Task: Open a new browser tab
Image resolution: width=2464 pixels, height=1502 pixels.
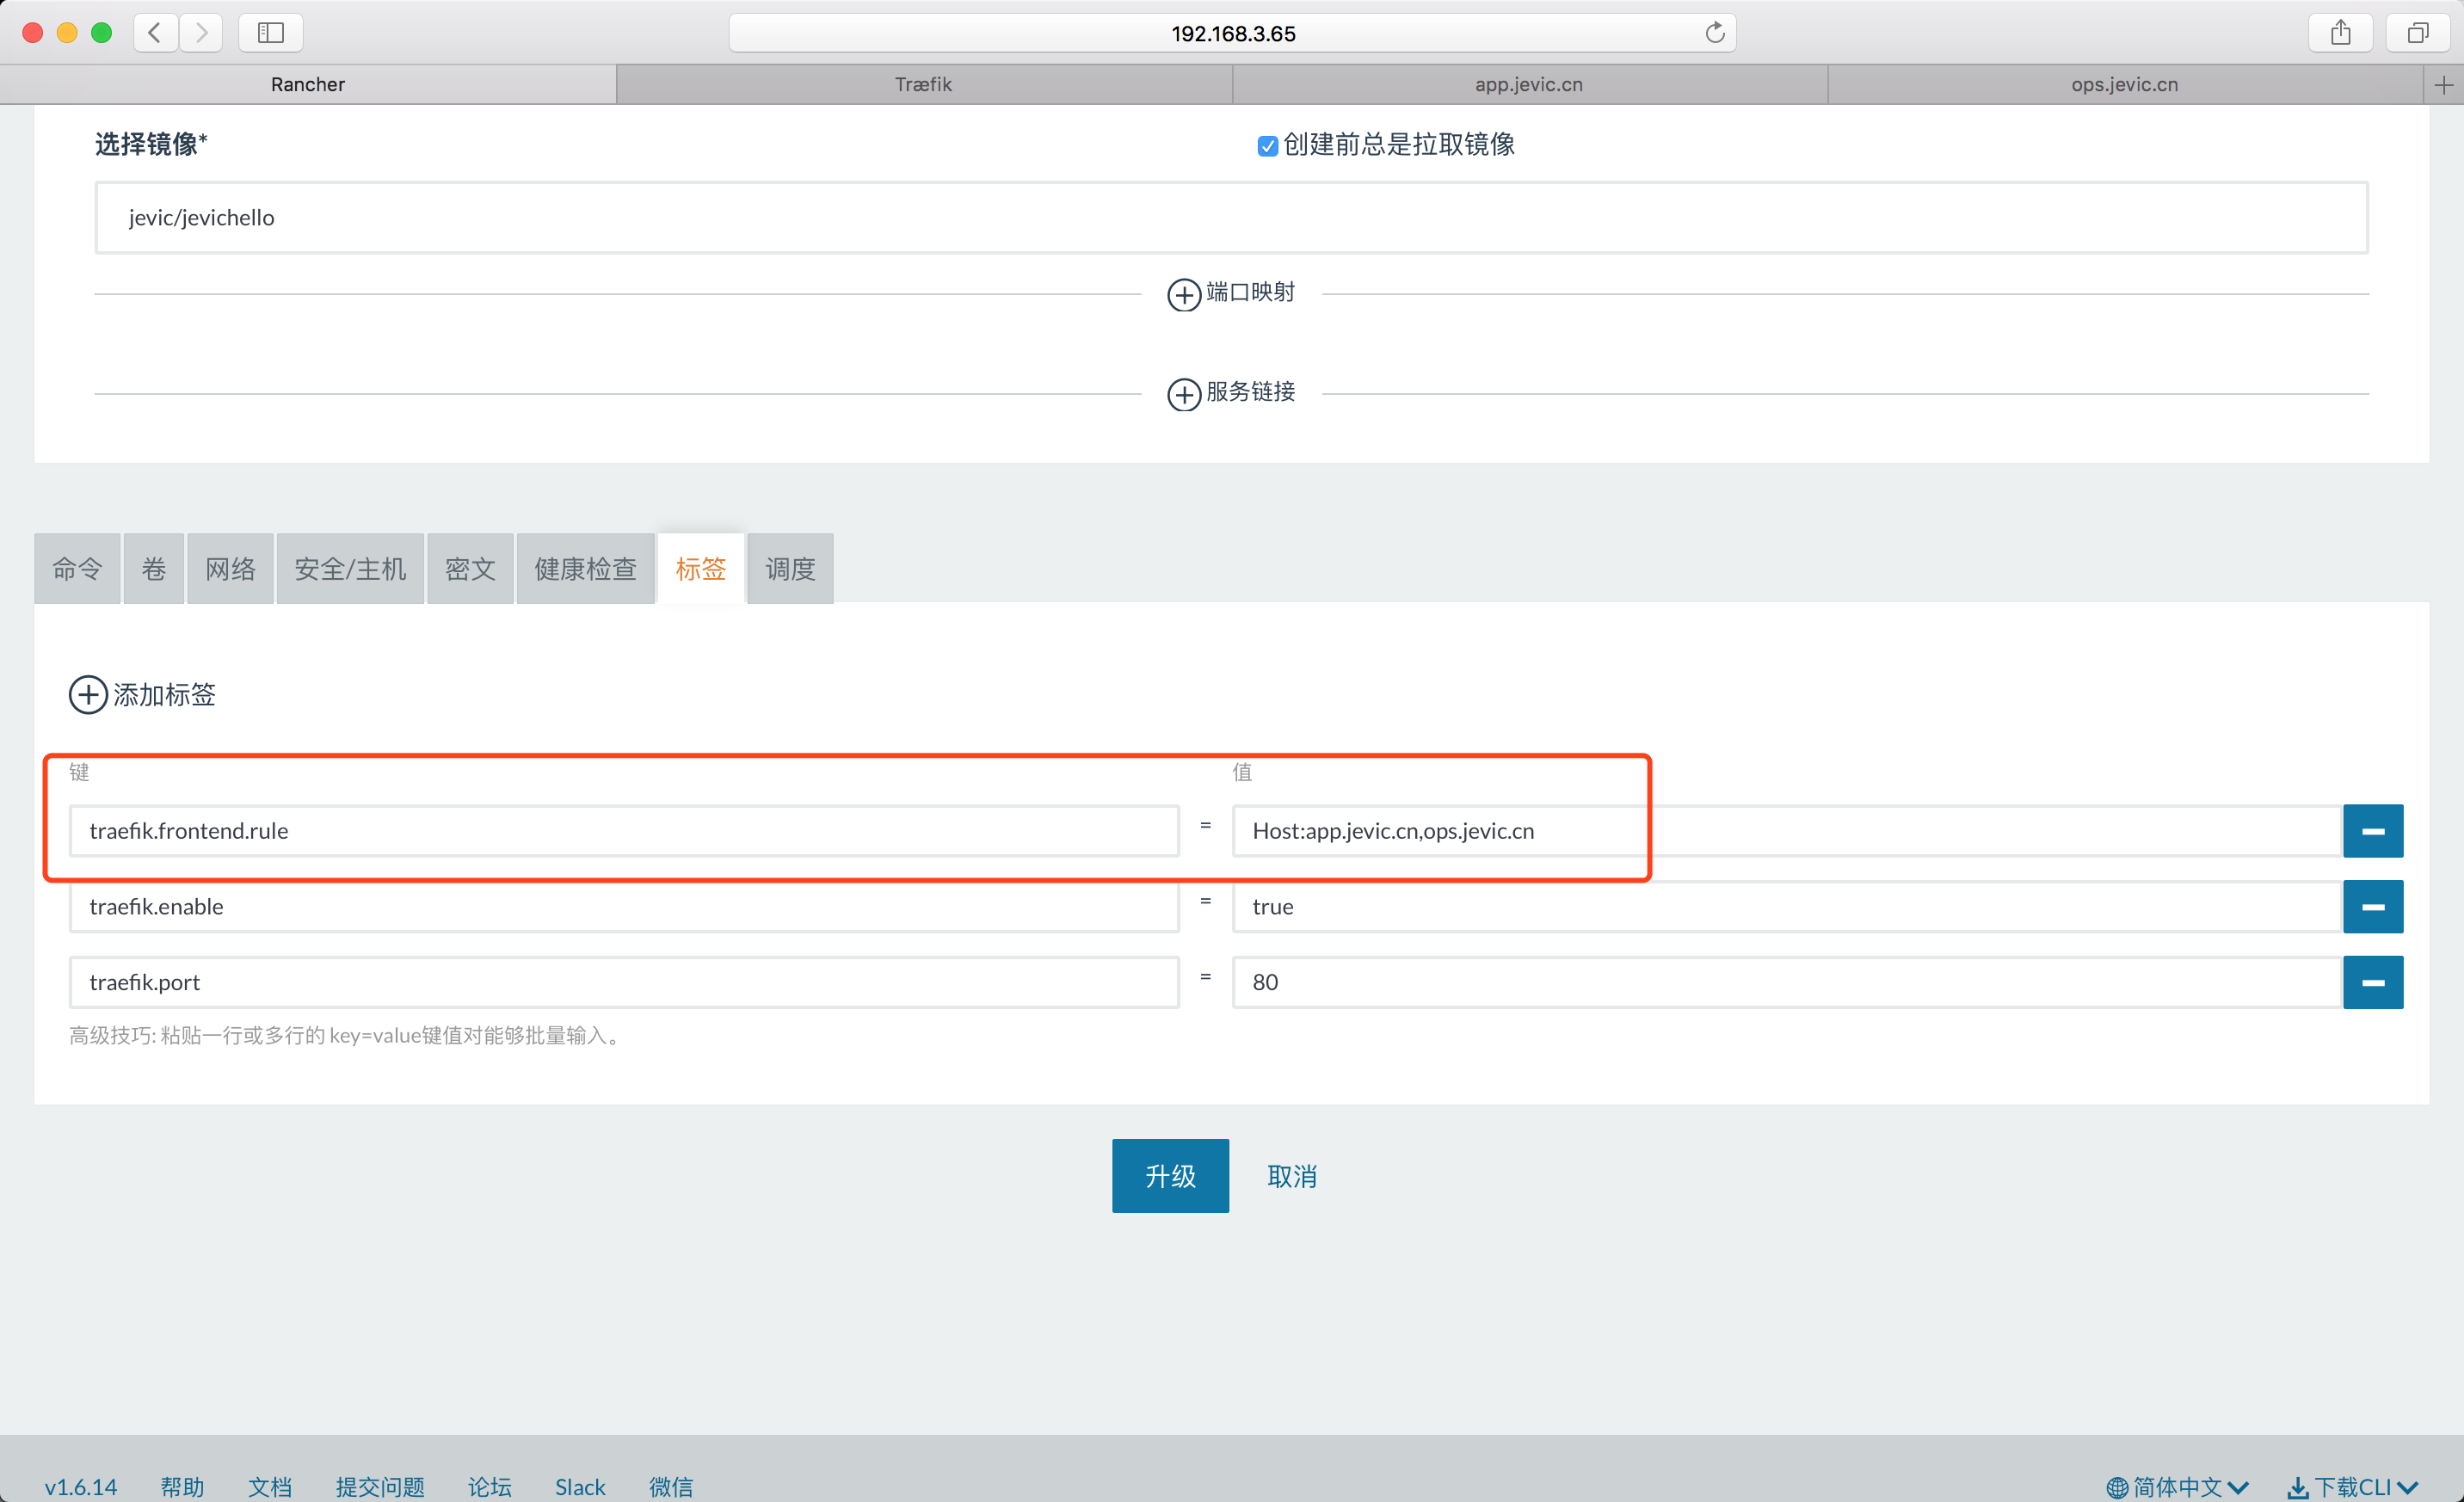Action: coord(2443,85)
